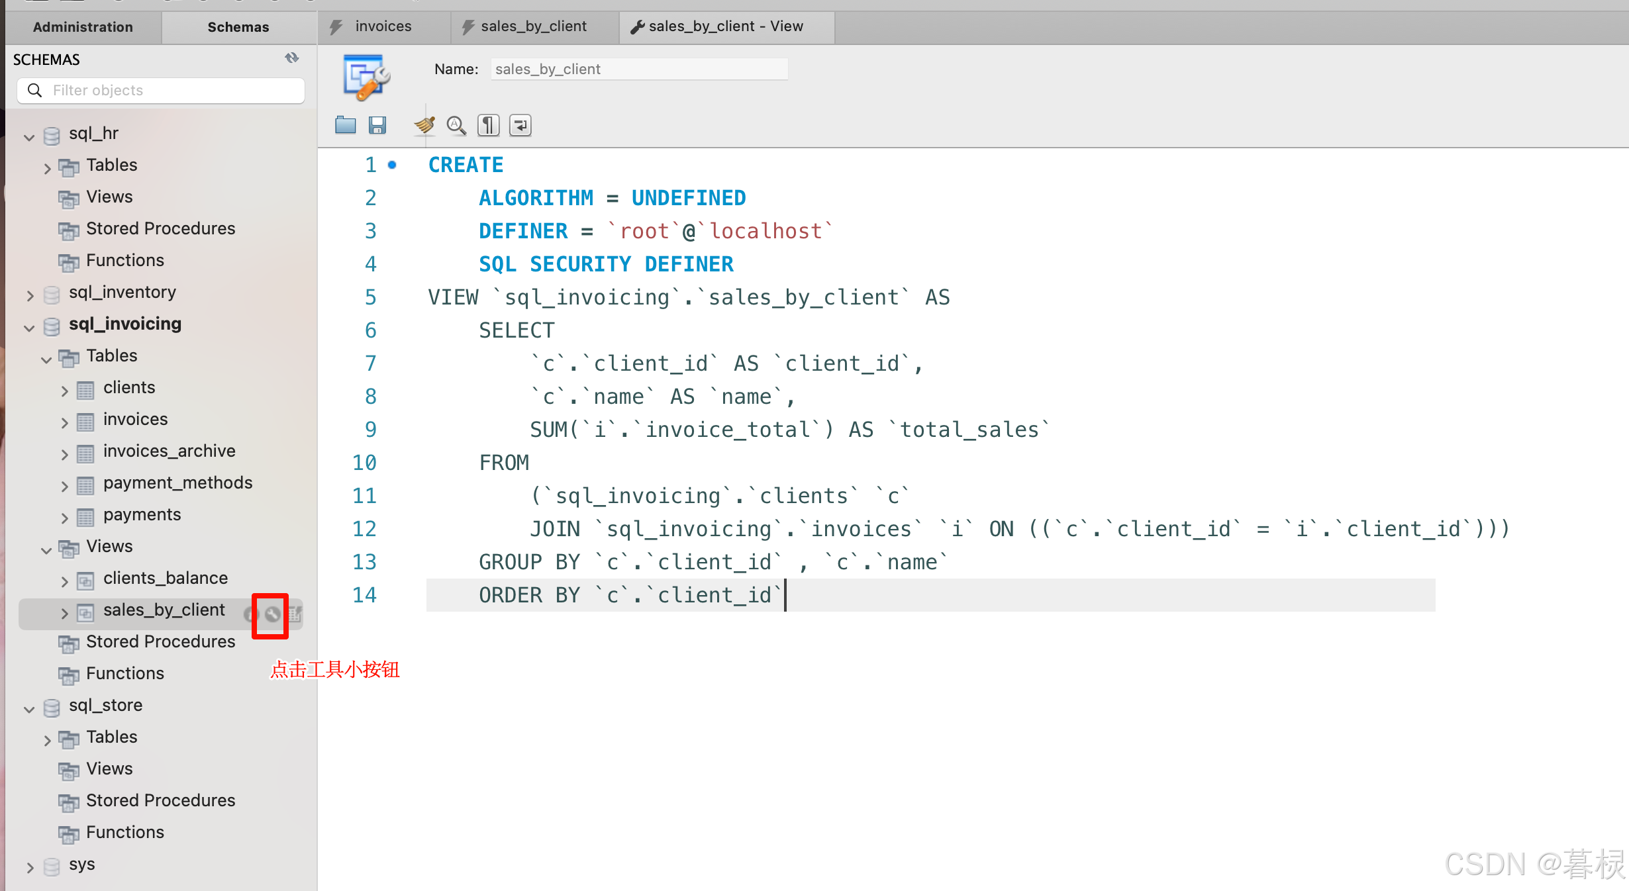Toggle invisible characters pilcrow button

tap(488, 125)
